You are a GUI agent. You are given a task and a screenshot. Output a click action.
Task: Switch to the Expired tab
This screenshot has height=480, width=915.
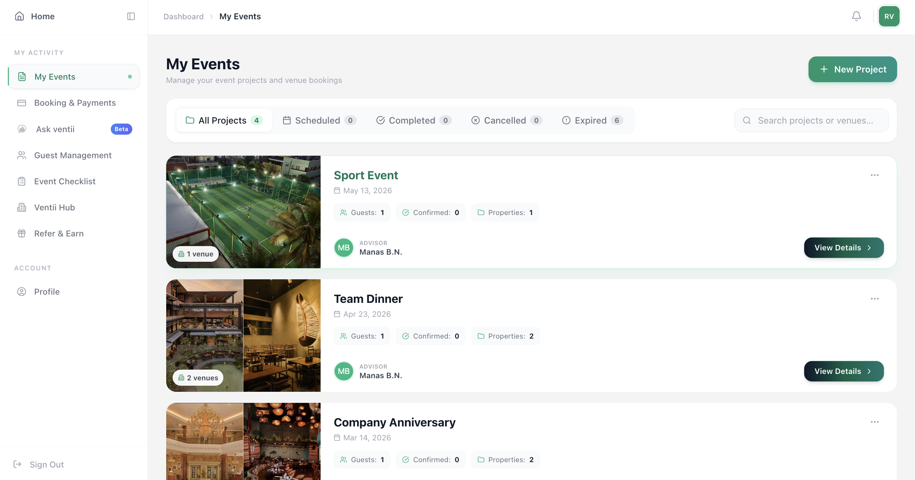click(x=592, y=120)
